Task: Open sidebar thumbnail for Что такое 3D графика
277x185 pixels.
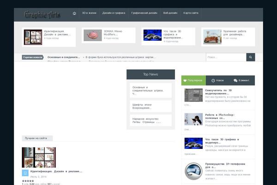Action: pyautogui.click(x=193, y=143)
